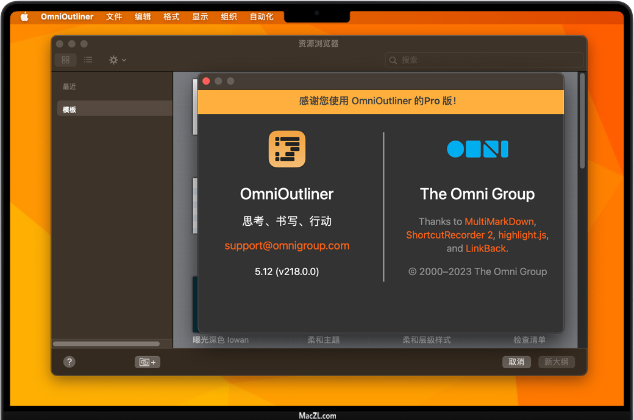634x420 pixels.
Task: Click the Omni Group logo
Action: pos(477,149)
